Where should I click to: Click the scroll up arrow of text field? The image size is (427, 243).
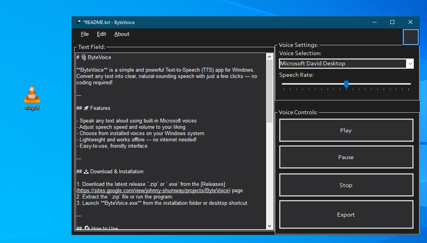click(269, 57)
